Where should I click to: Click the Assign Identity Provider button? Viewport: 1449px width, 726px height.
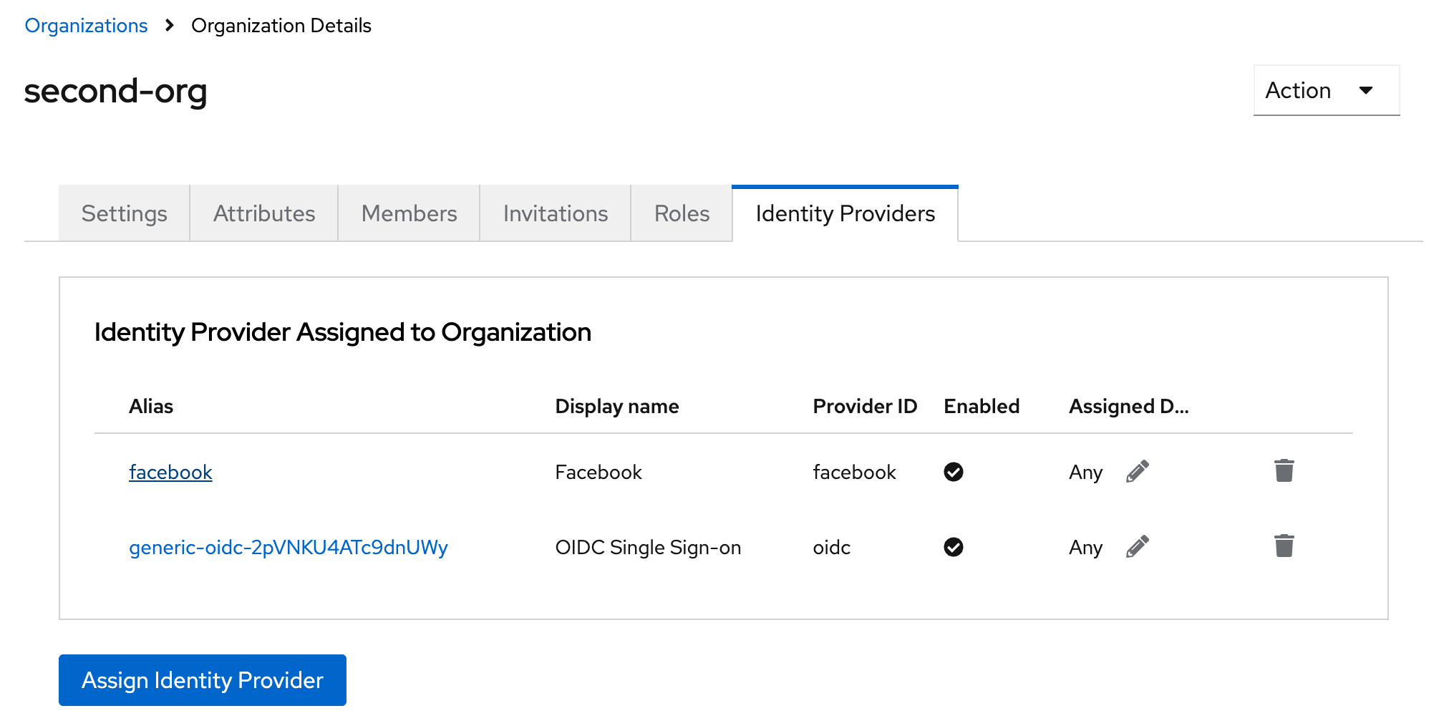(x=202, y=679)
